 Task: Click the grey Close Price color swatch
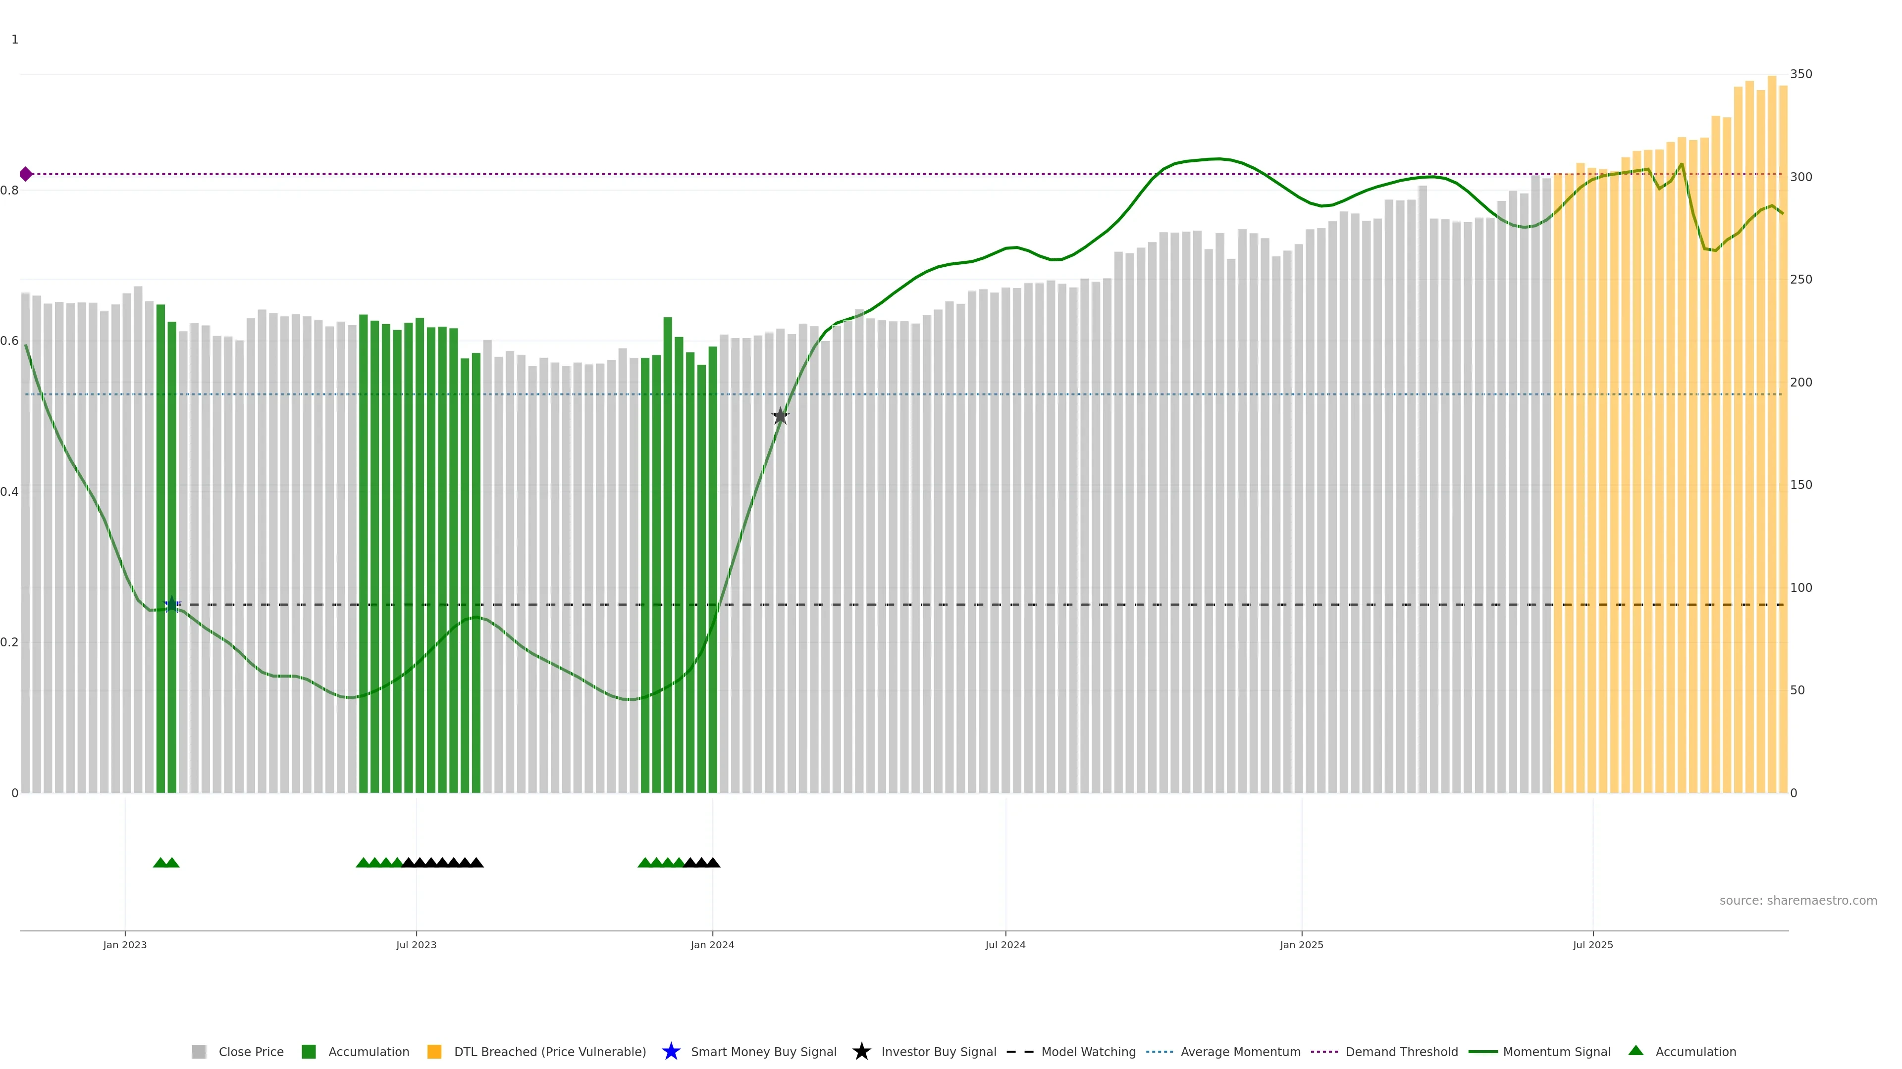point(199,1051)
